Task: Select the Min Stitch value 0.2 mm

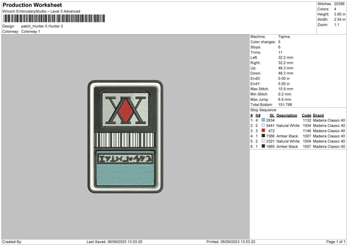Action: click(285, 94)
